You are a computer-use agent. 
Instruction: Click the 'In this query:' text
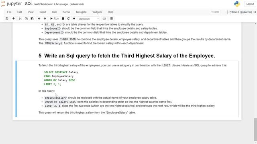coord(47,91)
